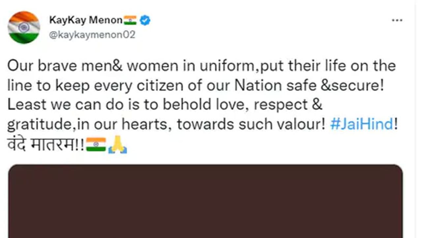Screen dimensions: 422x238
Task: Click the @kaykaymenon02 handle
Action: coord(92,35)
